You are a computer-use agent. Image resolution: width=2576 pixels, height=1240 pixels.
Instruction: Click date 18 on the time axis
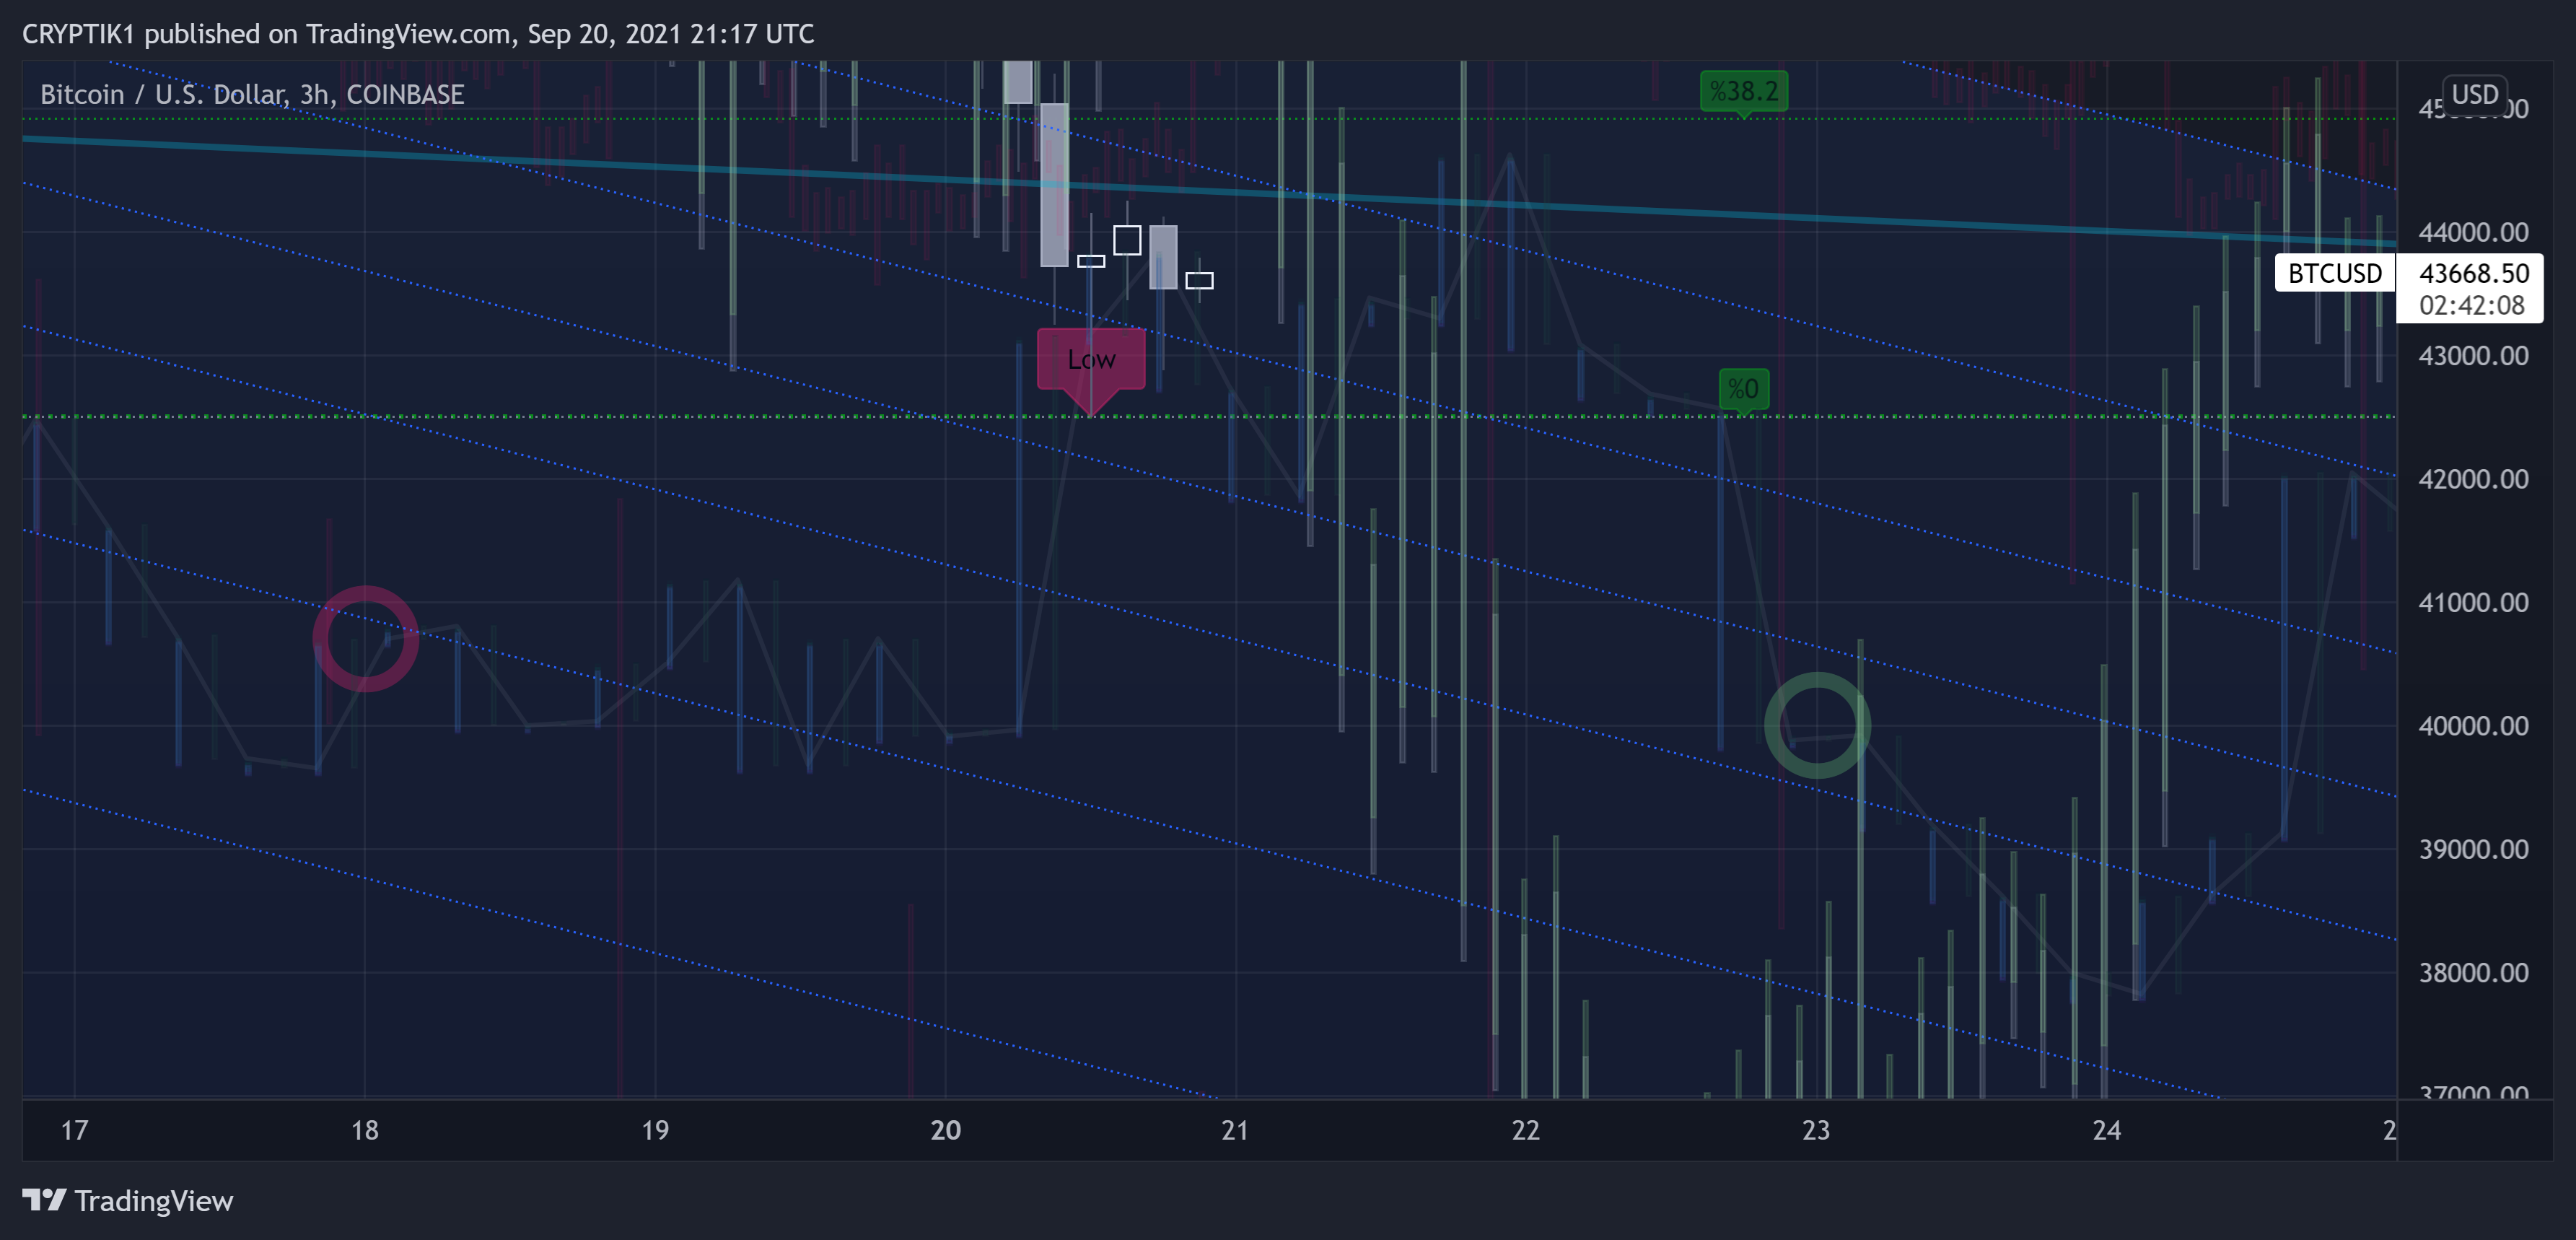click(365, 1130)
